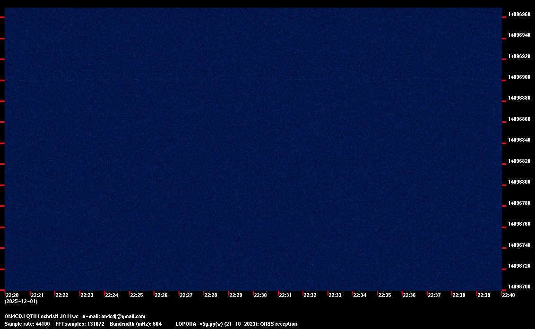Click the 22:29 time label
The image size is (535, 329).
235,295
